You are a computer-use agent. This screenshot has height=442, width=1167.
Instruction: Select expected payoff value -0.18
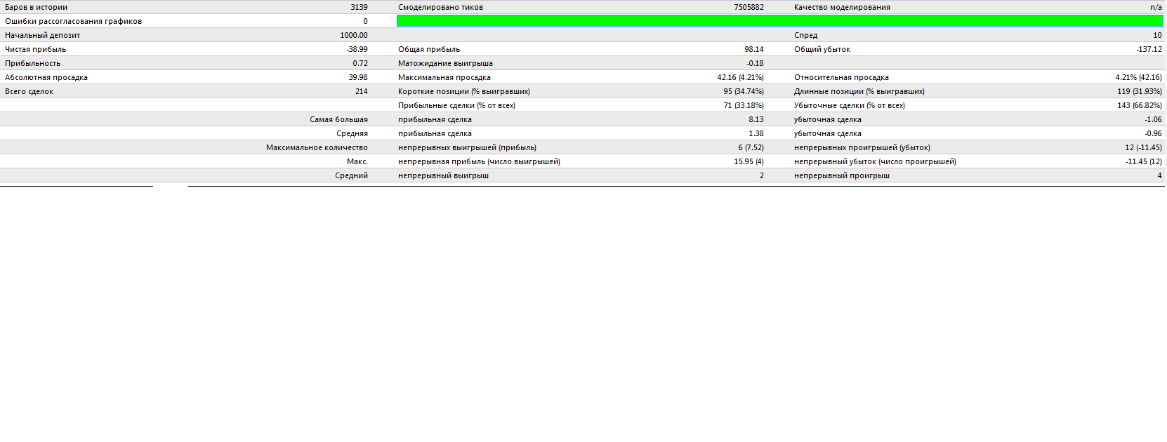coord(755,63)
